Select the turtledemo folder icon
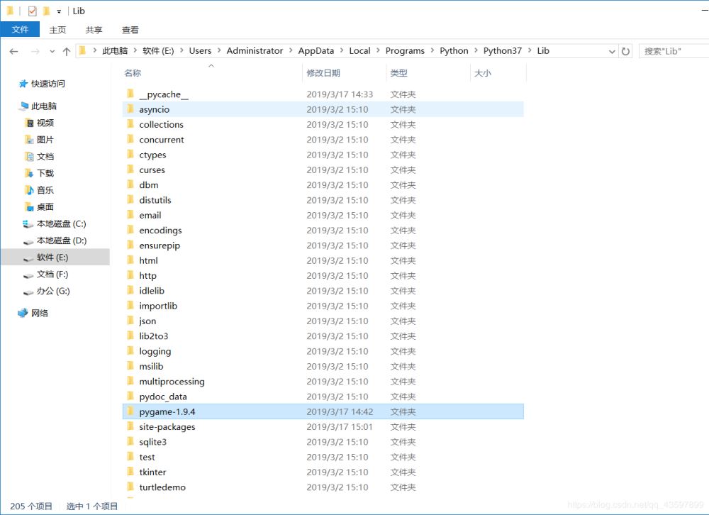The width and height of the screenshot is (709, 515). pyautogui.click(x=130, y=487)
